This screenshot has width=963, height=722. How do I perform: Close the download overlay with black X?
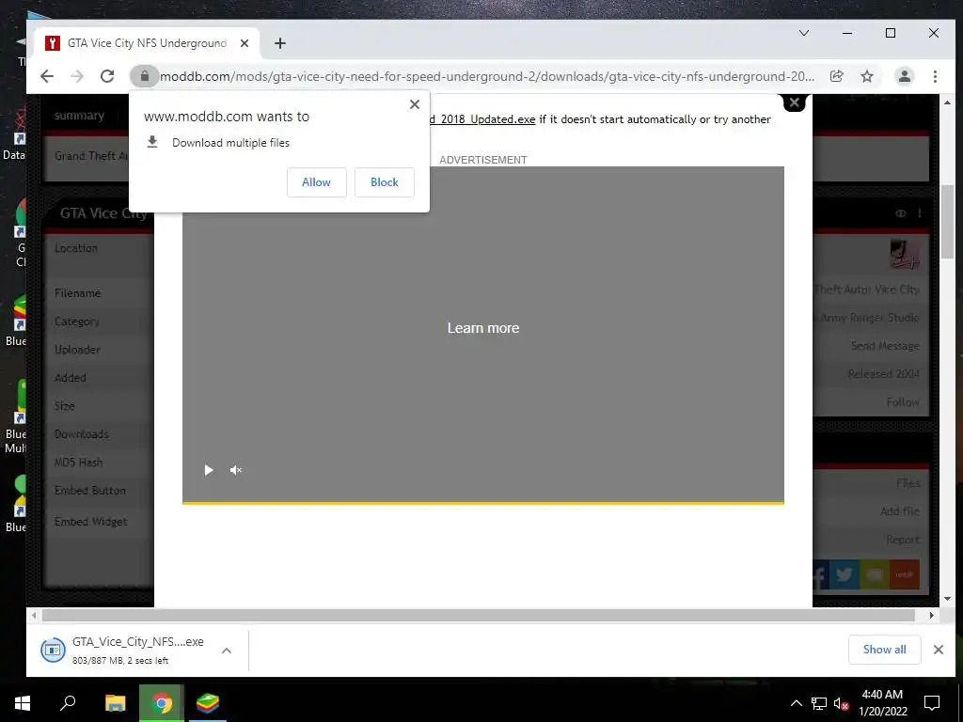[794, 102]
